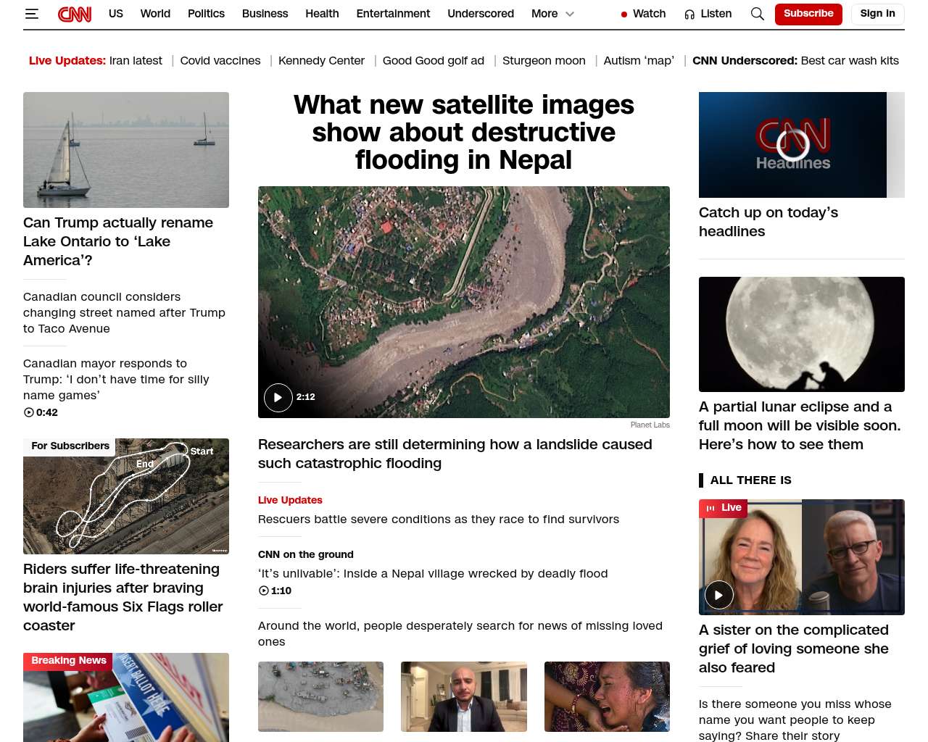The width and height of the screenshot is (928, 742).
Task: Open Taco Avenue street name story
Action: point(124,313)
